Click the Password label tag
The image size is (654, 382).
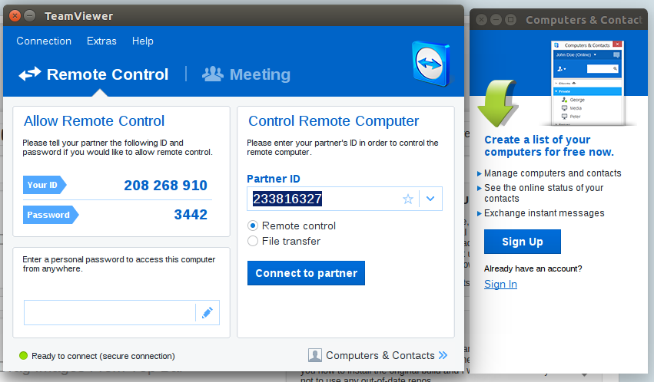[x=50, y=215]
